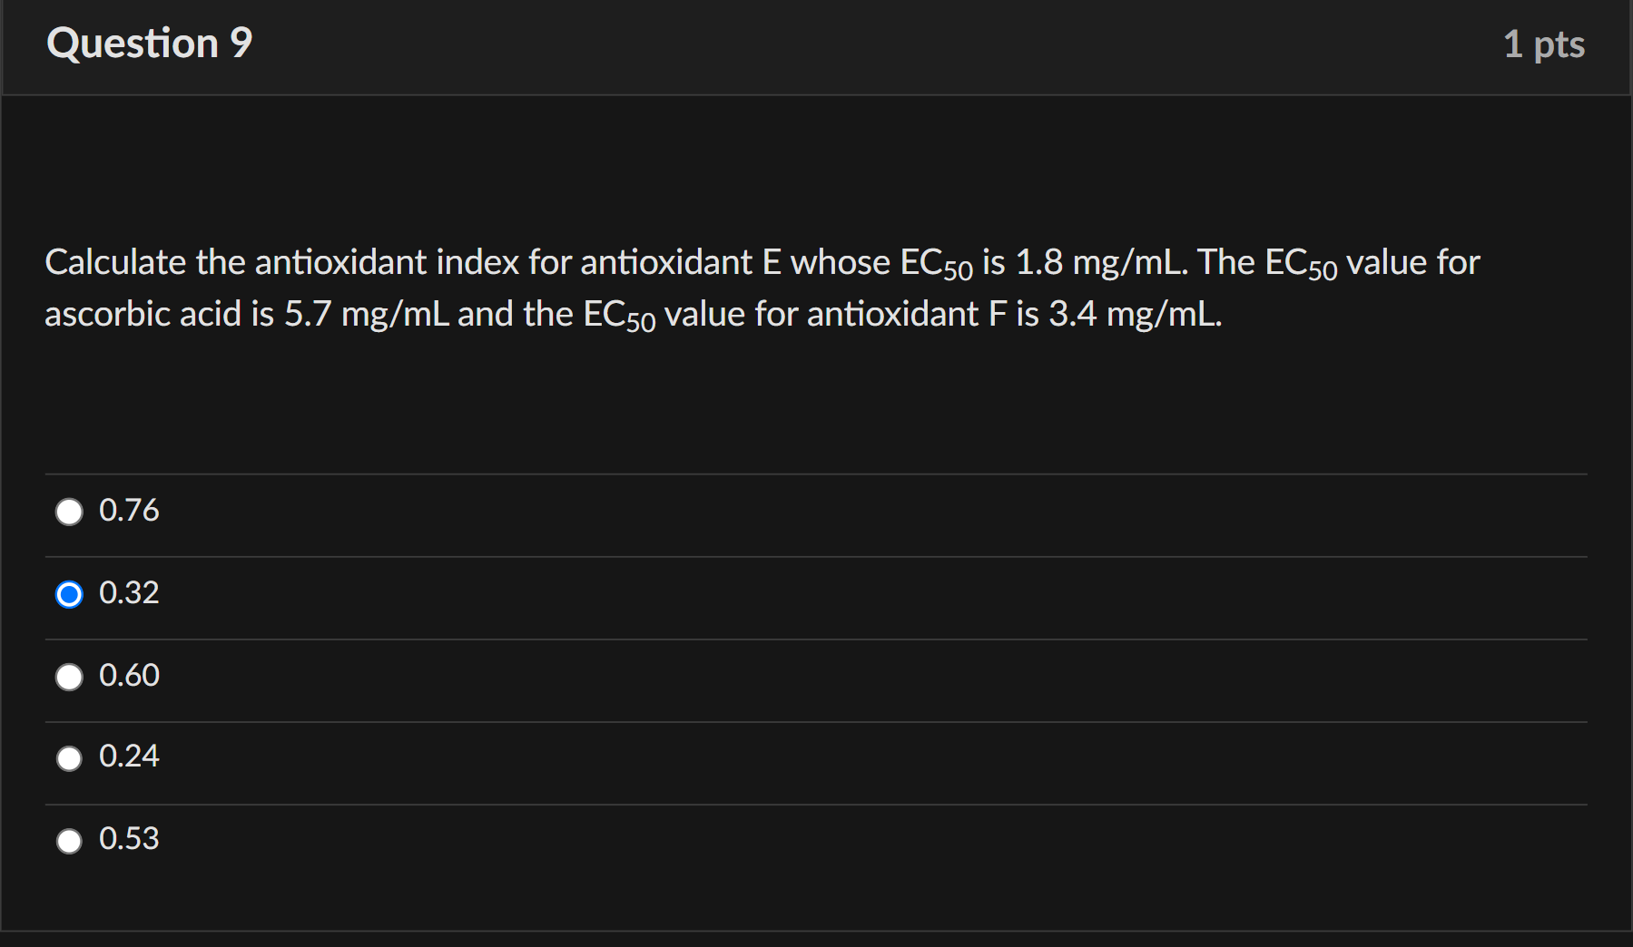
Task: Select the 0.24 answer option
Action: pyautogui.click(x=68, y=759)
